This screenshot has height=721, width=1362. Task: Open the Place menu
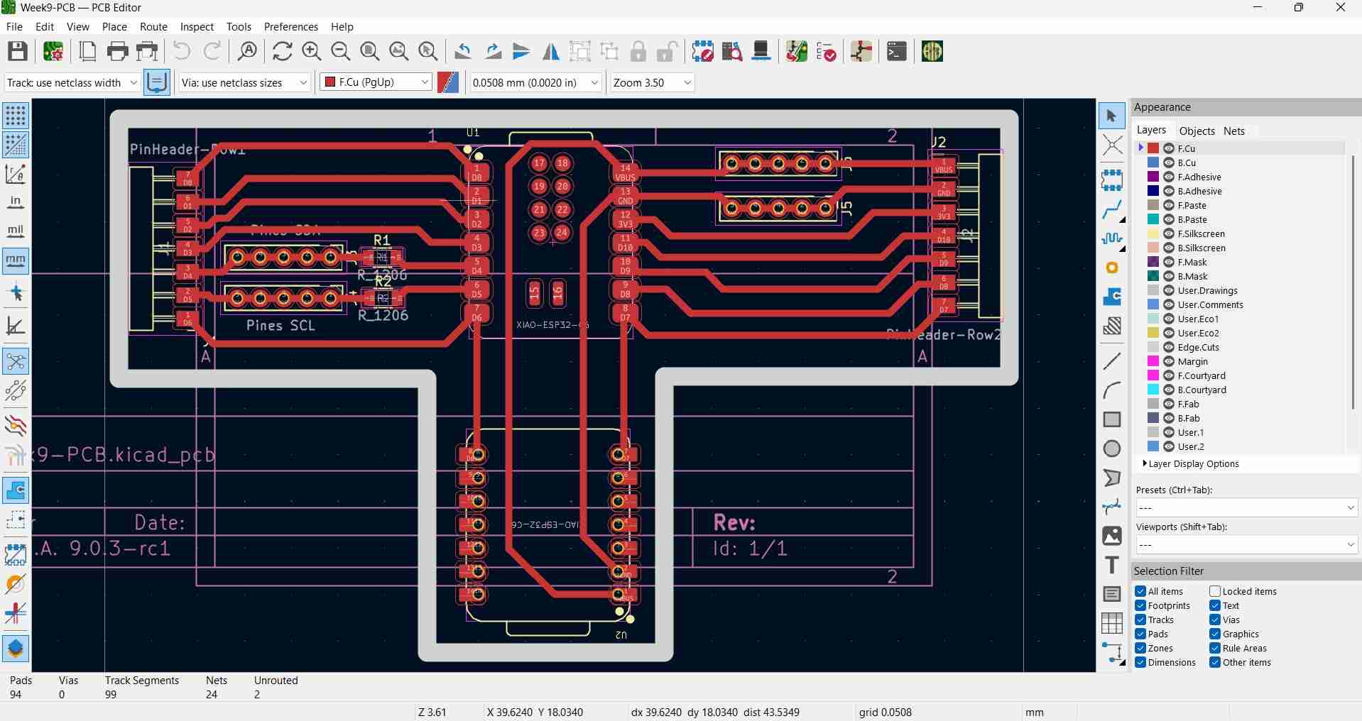tap(114, 26)
